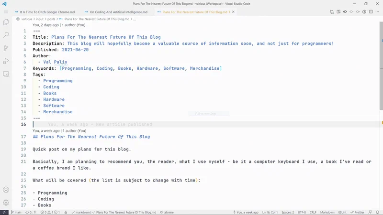Viewport: 383px width, 215px height.
Task: Open More Actions ellipsis in editor toolbar
Action: (x=378, y=11)
